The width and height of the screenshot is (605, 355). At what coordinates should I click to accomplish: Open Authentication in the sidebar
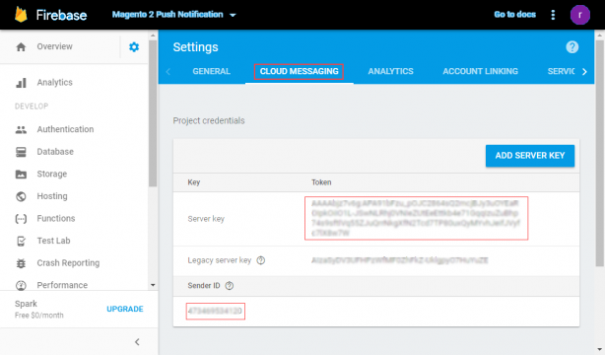[x=65, y=129]
